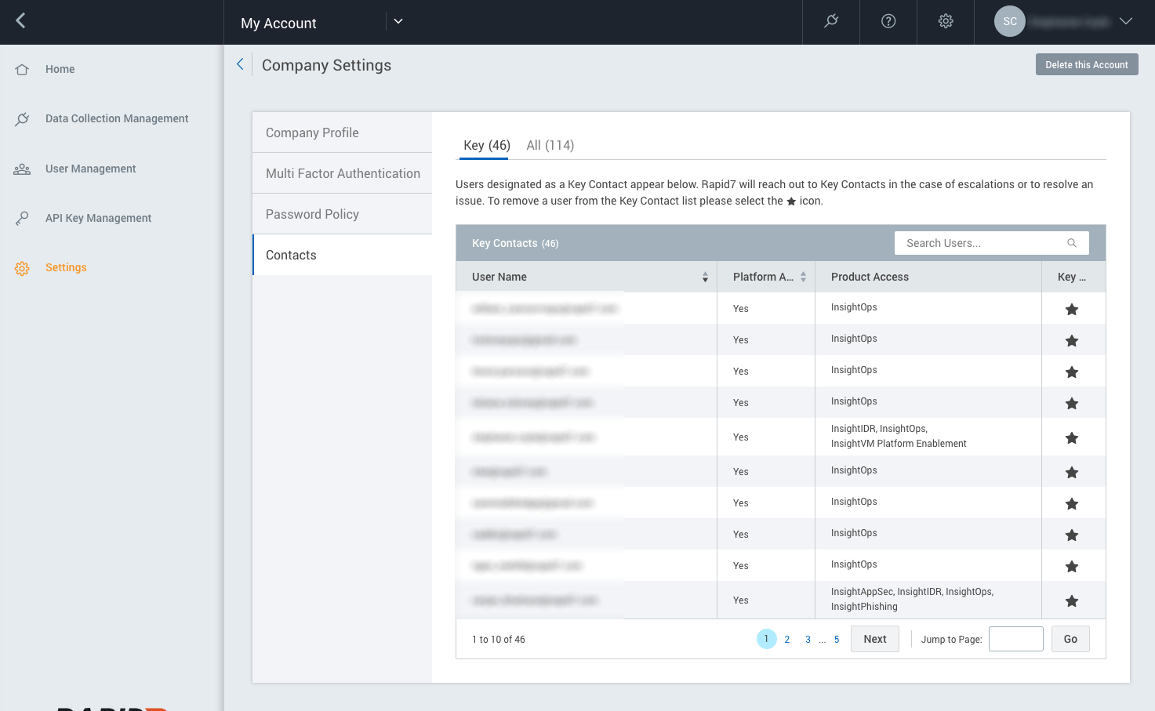The image size is (1155, 711).
Task: Go back using chevron beside Company Settings
Action: (x=240, y=64)
